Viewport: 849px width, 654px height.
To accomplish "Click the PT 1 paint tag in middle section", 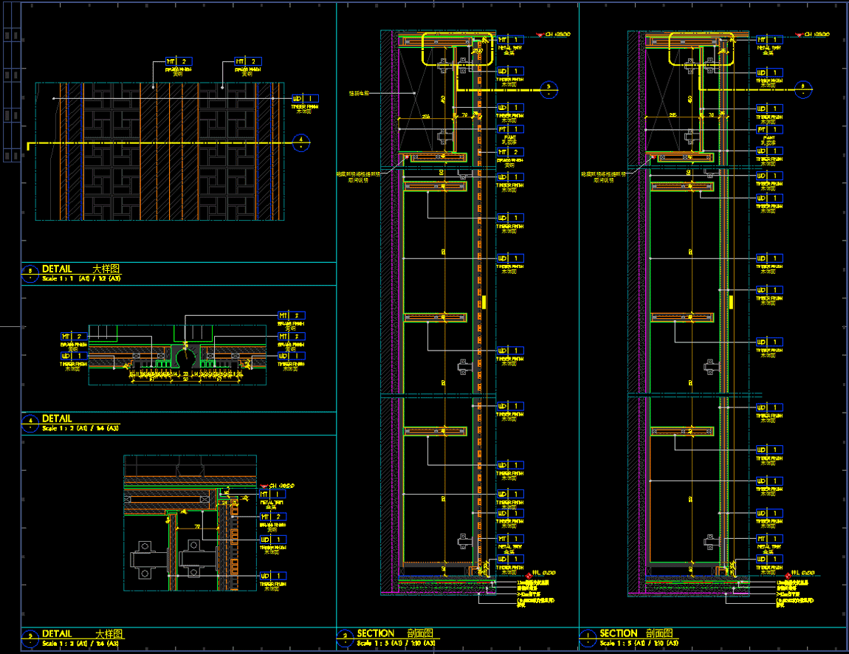I will tap(510, 129).
